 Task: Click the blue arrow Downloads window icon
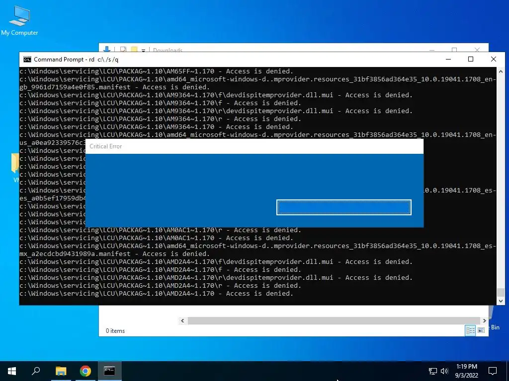[106, 49]
